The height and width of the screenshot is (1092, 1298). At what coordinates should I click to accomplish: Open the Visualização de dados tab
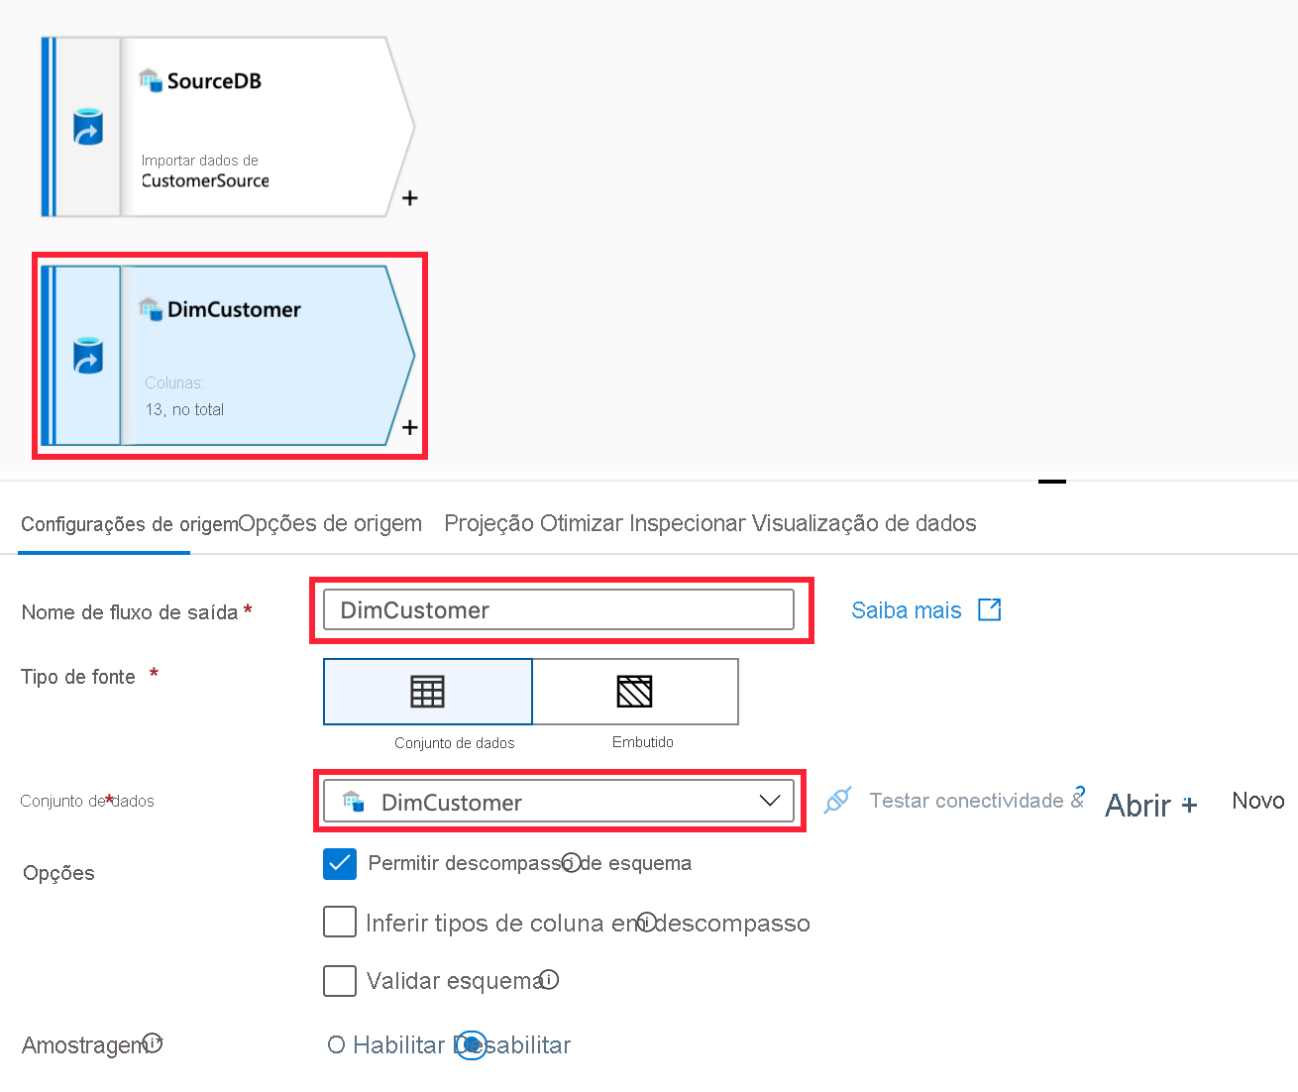pyautogui.click(x=864, y=523)
